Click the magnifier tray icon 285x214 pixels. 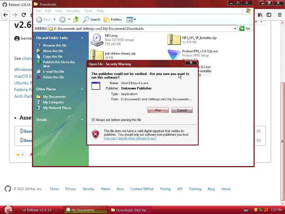point(266,210)
